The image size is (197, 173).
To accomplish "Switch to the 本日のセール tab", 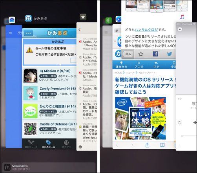I will [49, 144].
